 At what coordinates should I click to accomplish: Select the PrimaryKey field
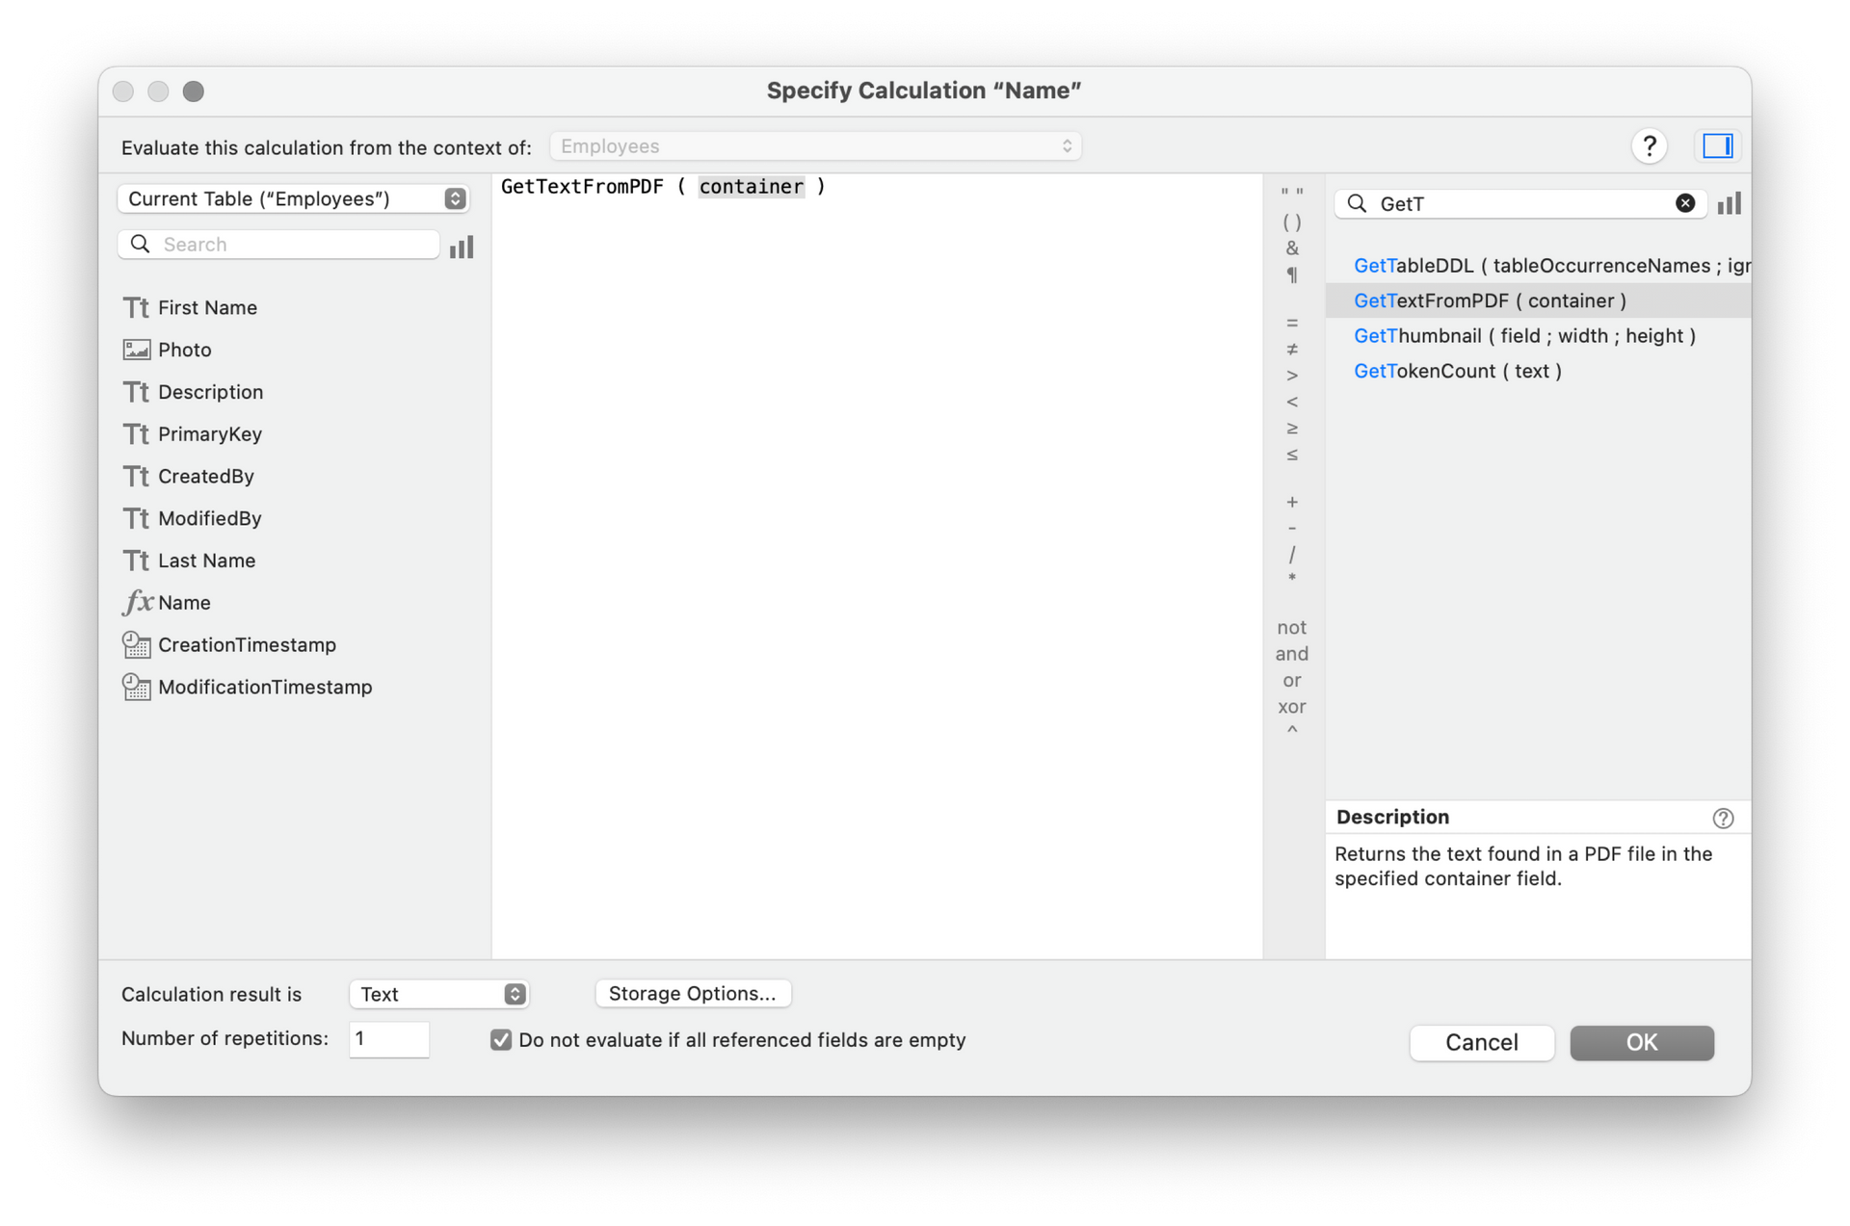192,434
